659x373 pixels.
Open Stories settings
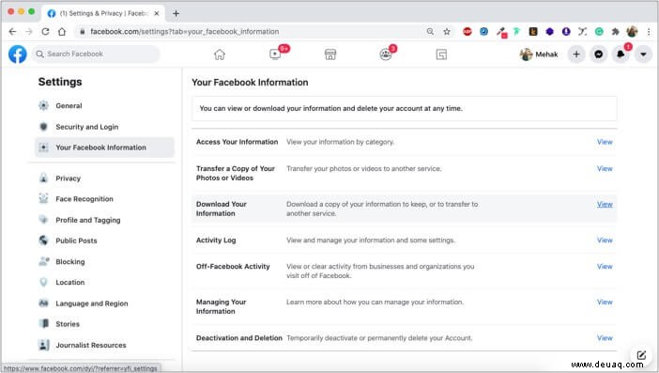(104, 324)
